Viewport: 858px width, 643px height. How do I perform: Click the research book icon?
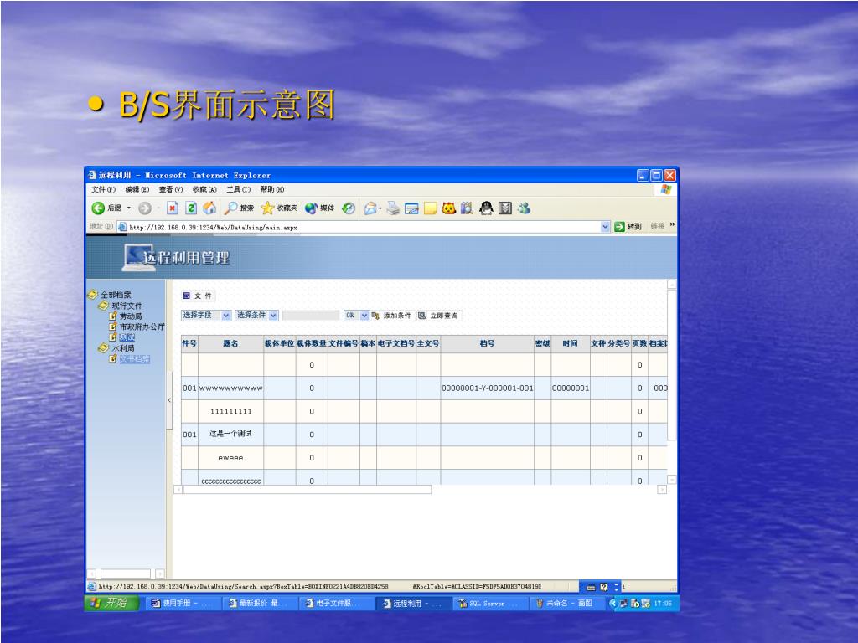pyautogui.click(x=467, y=208)
